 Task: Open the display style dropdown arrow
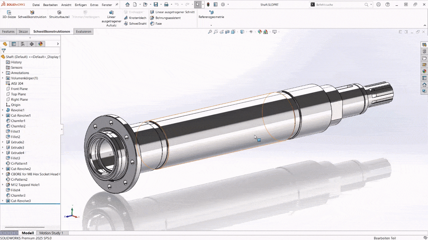coord(246,32)
